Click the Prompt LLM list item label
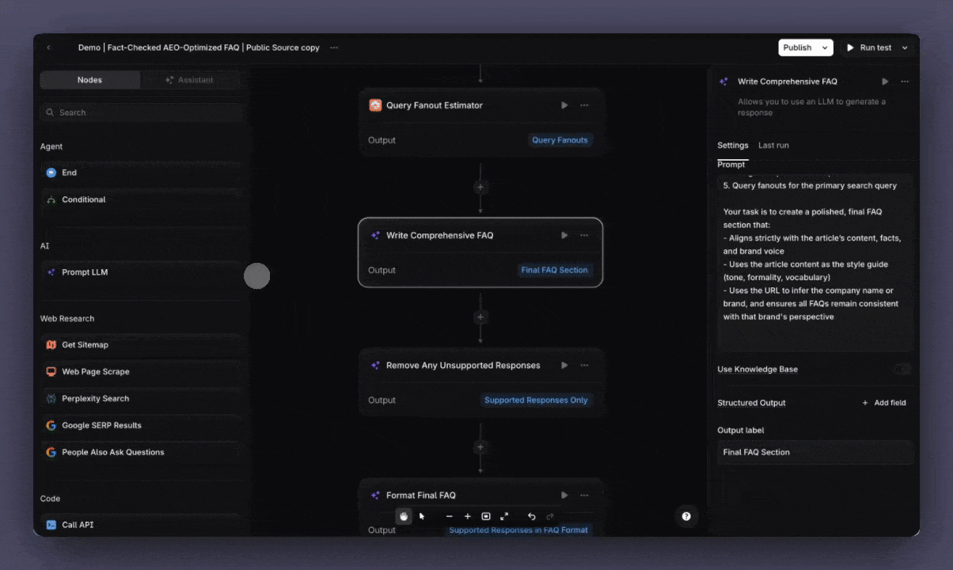Screen dimensions: 953x570 tap(85, 272)
